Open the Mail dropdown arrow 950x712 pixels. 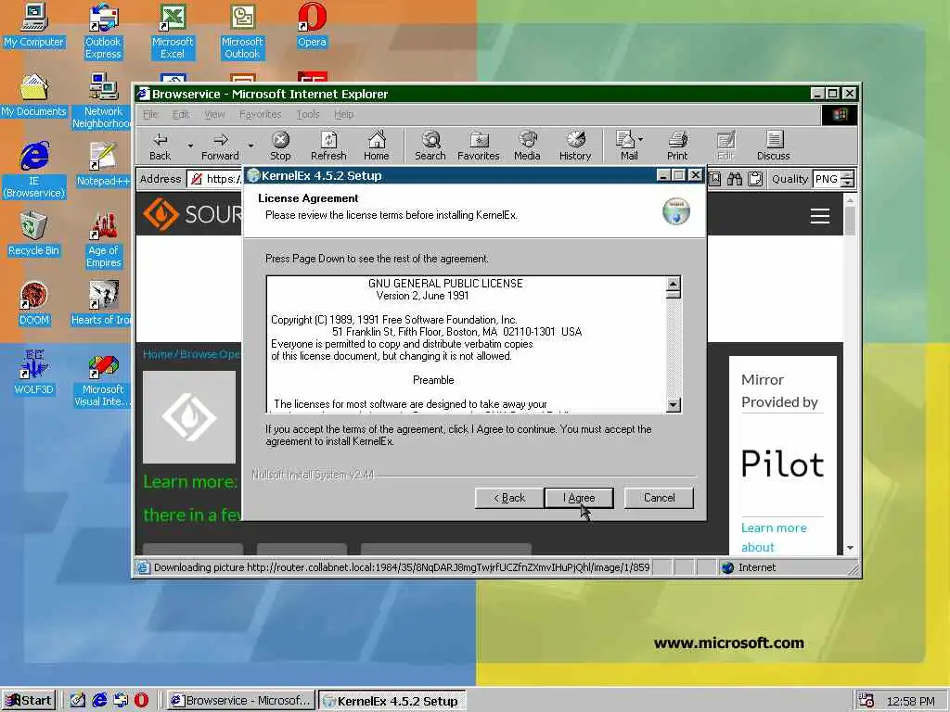pos(641,140)
